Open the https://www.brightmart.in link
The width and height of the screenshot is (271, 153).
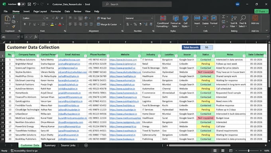tap(123, 64)
